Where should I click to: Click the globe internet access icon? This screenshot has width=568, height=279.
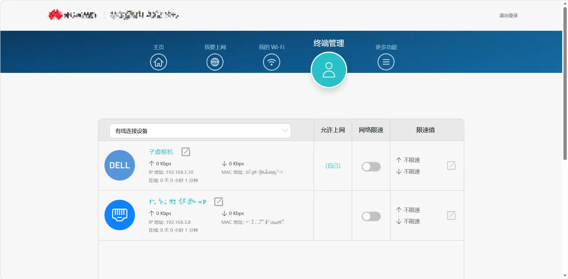pos(215,62)
